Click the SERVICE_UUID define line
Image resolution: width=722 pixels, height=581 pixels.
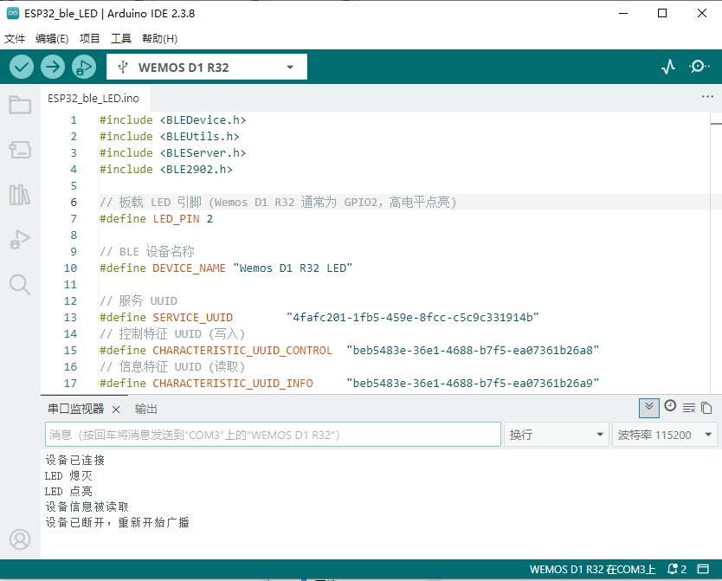click(319, 317)
